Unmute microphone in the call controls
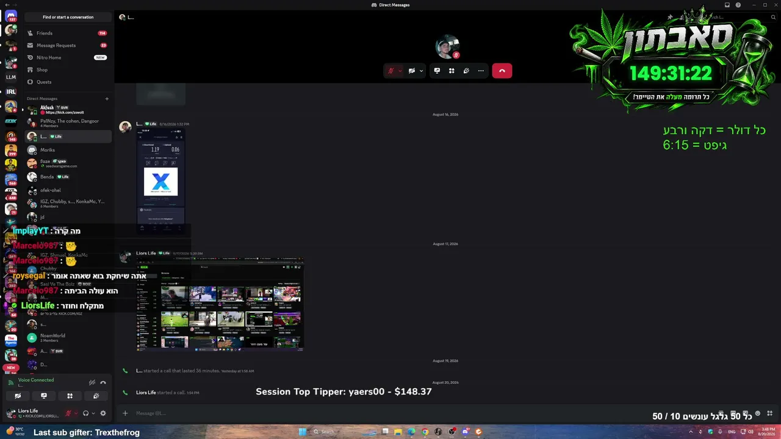The image size is (781, 439). point(391,71)
